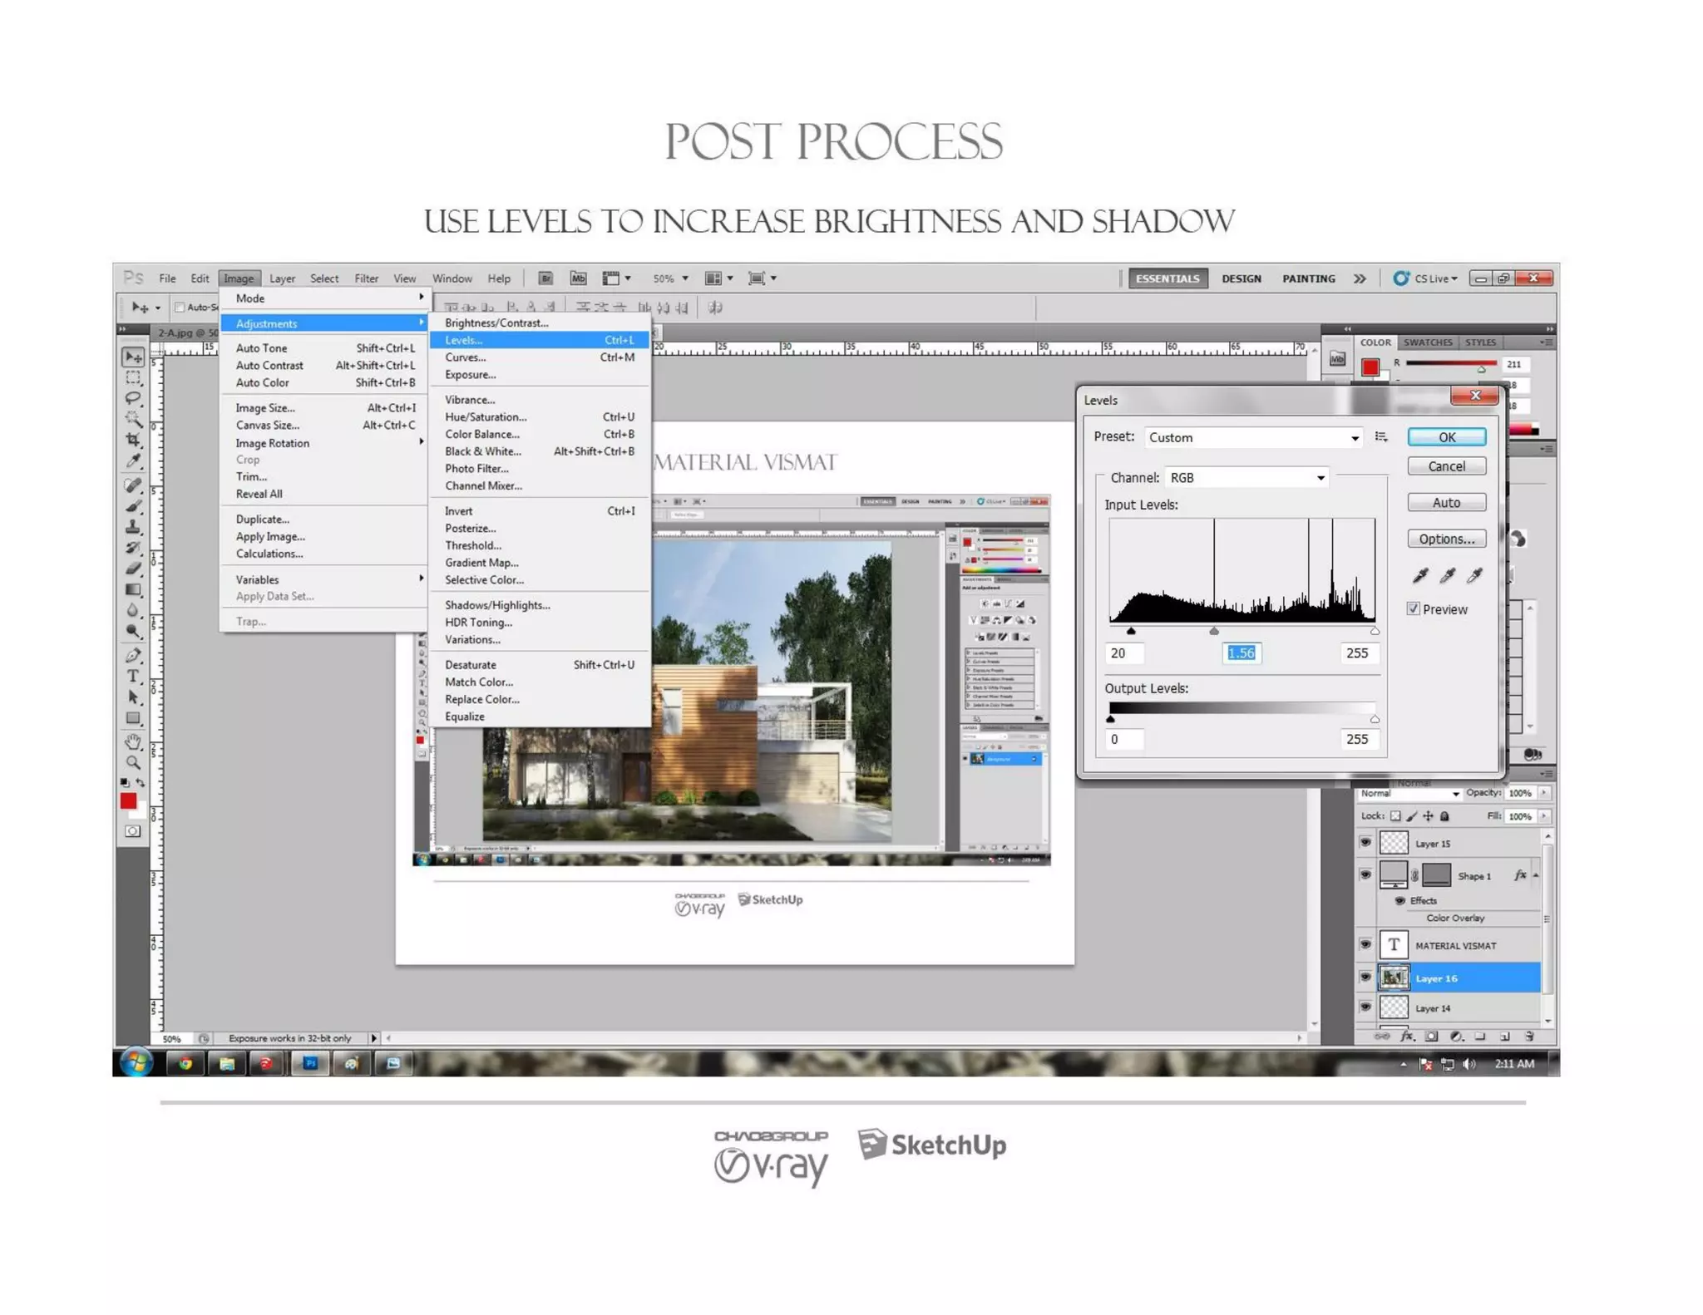Open Mini Bridge from the Mb icon
Viewport: 1703px width, 1315px height.
pos(578,278)
